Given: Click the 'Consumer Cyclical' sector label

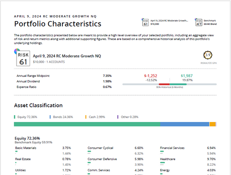Looking at the screenshot, I should (x=100, y=148).
